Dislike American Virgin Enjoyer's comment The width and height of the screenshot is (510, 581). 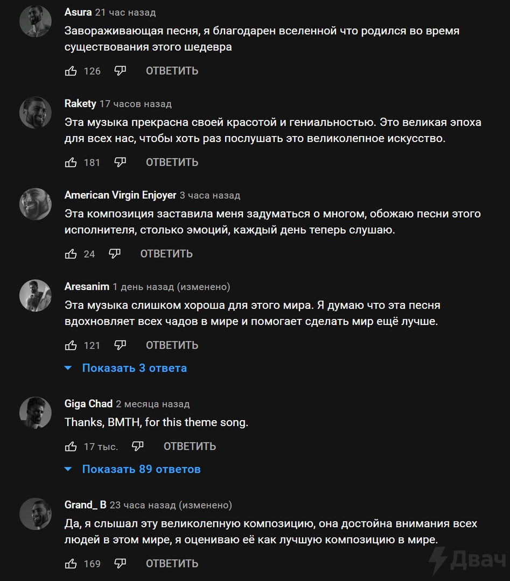click(x=115, y=253)
